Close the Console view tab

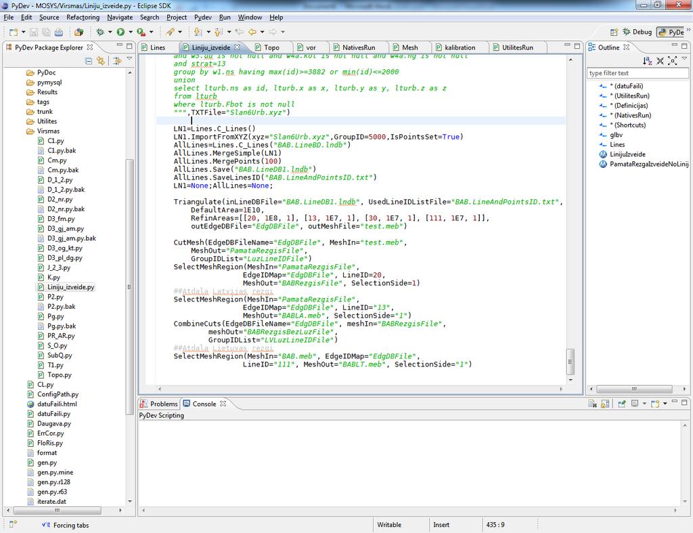(223, 404)
